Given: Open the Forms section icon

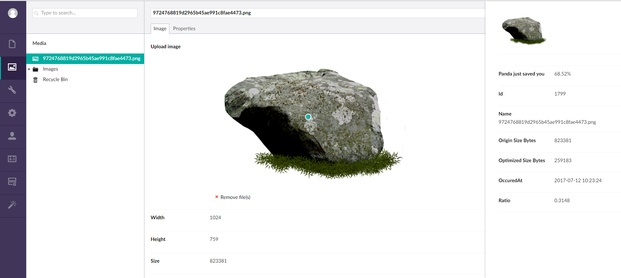Looking at the screenshot, I should coord(12,182).
